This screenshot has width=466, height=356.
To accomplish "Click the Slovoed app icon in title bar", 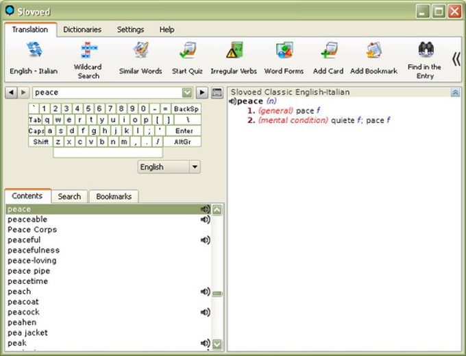I will pos(10,11).
